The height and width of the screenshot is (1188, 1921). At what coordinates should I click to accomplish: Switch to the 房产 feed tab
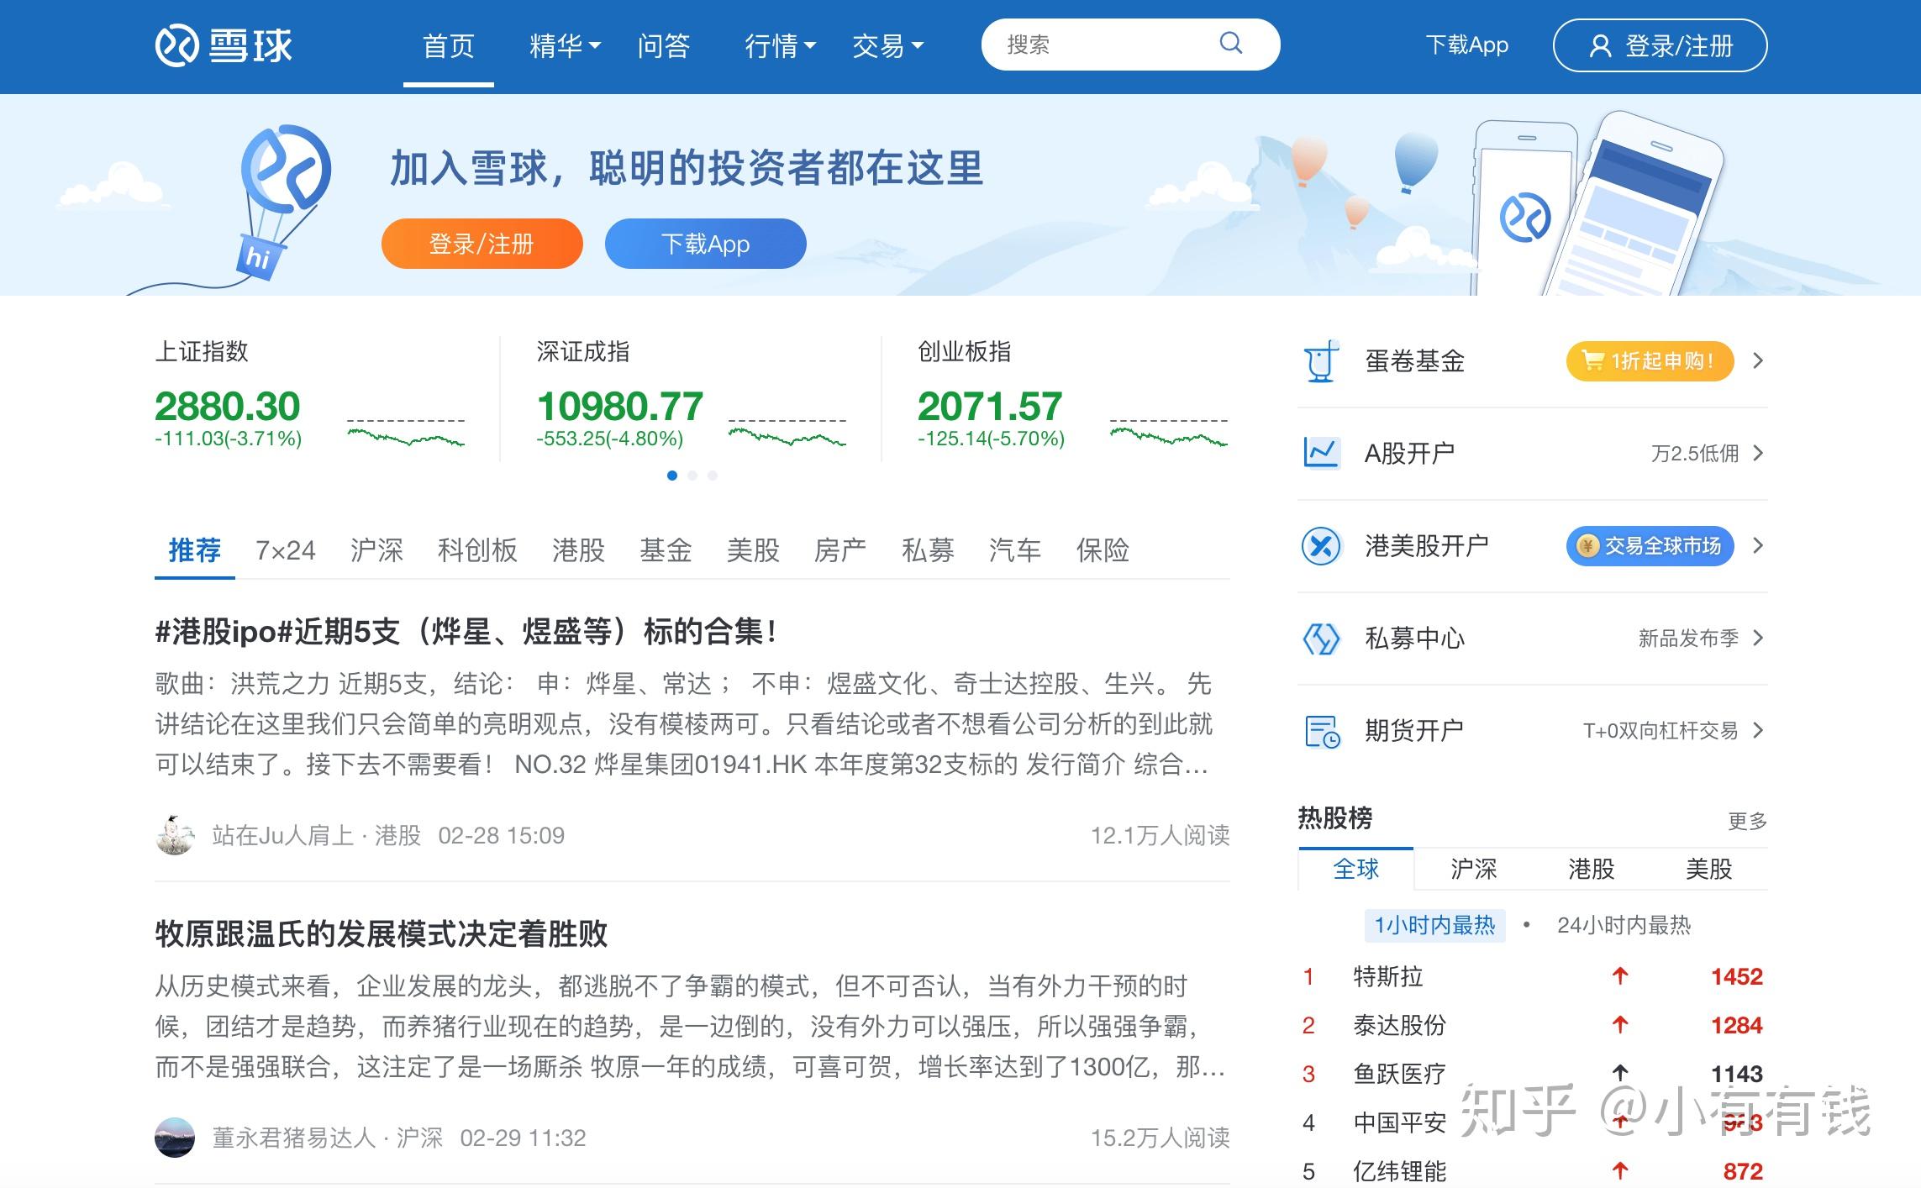tap(840, 550)
